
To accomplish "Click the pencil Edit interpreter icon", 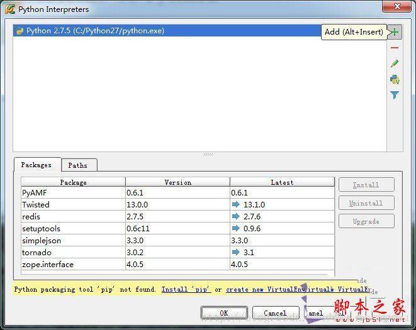I will [x=395, y=63].
